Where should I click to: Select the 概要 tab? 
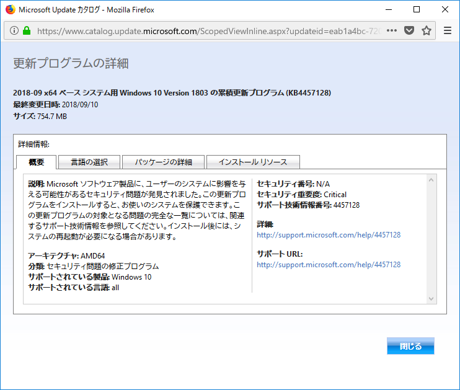pos(36,162)
